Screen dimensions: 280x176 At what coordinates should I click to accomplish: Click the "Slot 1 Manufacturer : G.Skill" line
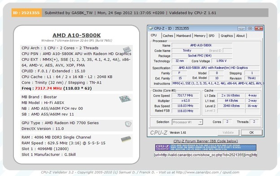(48, 155)
